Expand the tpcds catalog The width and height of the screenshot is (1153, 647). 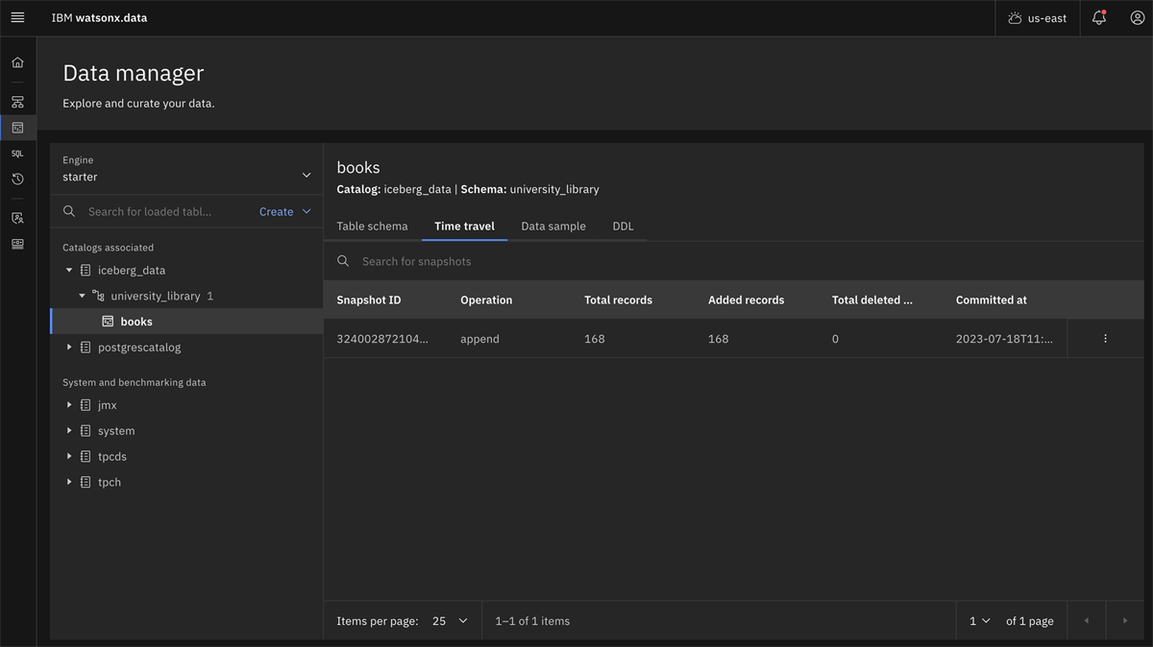[69, 457]
